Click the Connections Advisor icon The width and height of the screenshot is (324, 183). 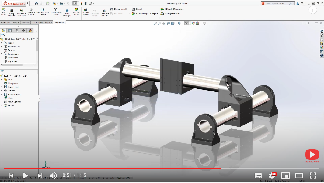click(x=56, y=12)
